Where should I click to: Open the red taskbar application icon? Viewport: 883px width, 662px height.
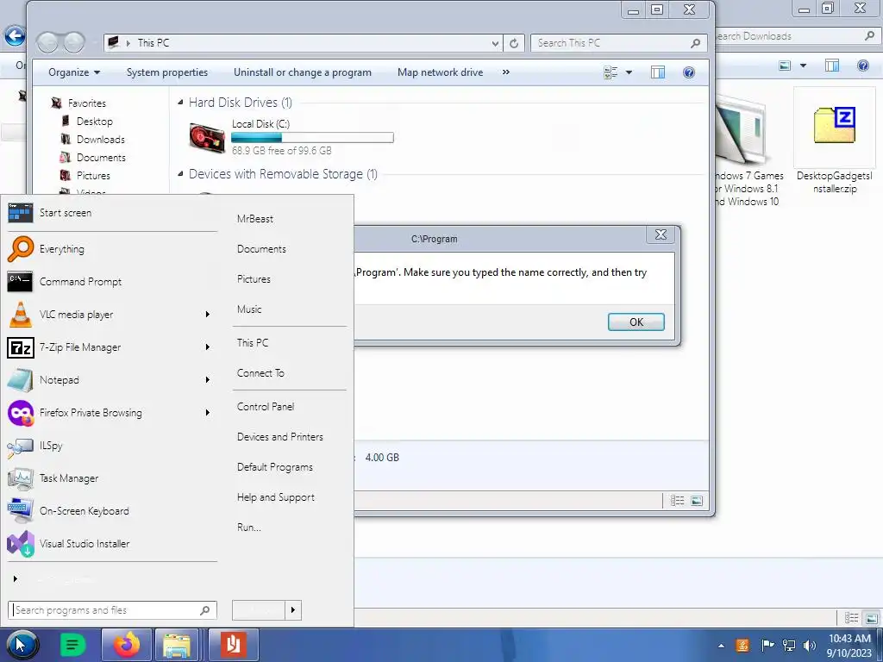click(233, 645)
